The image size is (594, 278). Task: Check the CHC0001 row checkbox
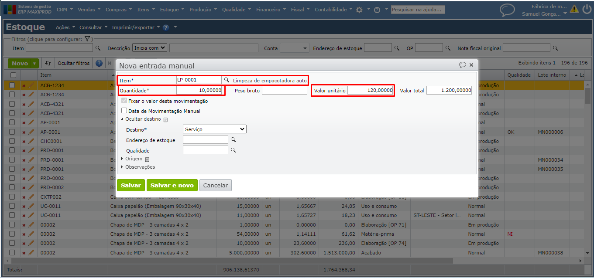coord(12,141)
